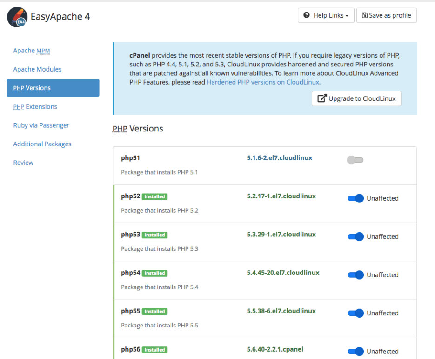
Task: Click the Unaffected label for php55
Action: point(382,313)
